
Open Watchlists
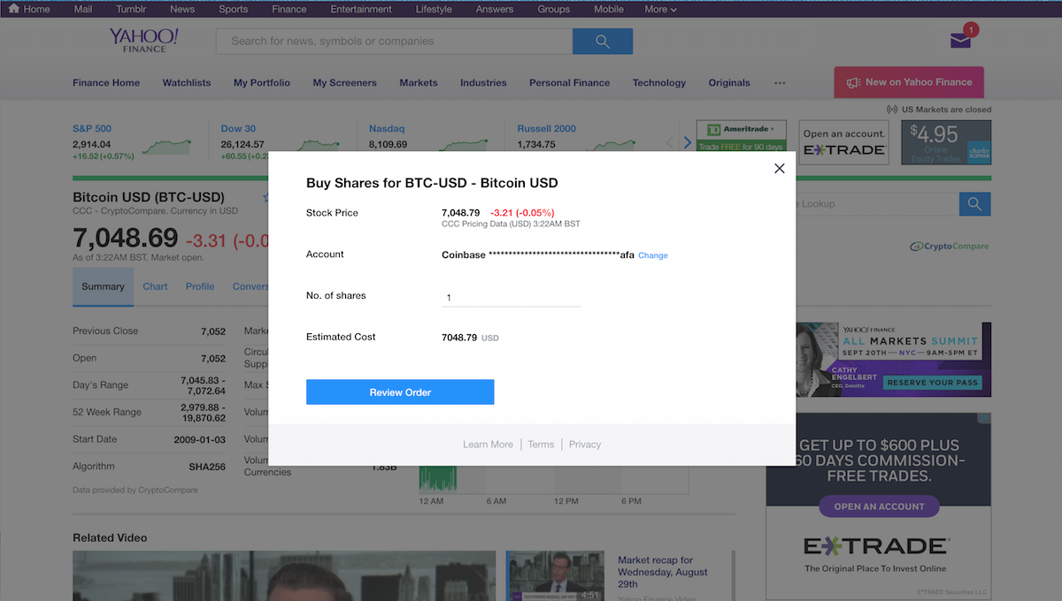187,82
